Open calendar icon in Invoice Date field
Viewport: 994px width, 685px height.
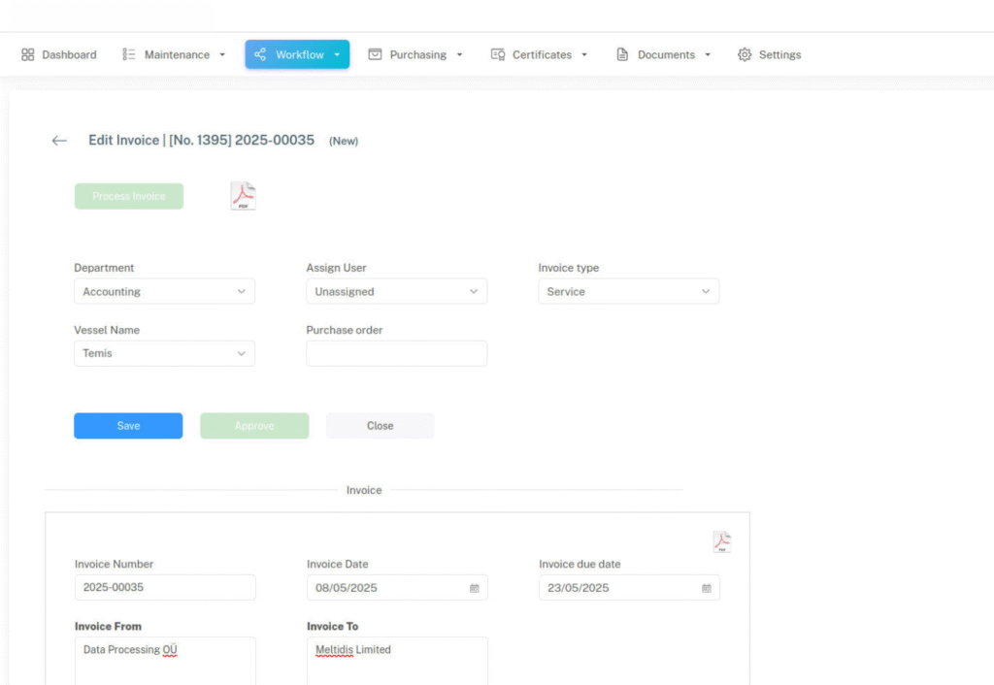click(475, 588)
